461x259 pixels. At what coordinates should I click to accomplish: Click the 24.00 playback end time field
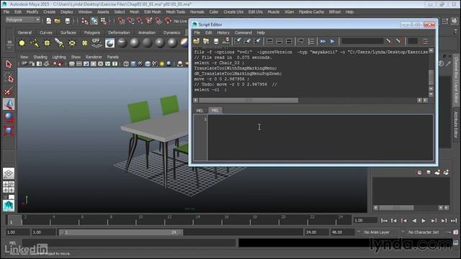point(317,232)
